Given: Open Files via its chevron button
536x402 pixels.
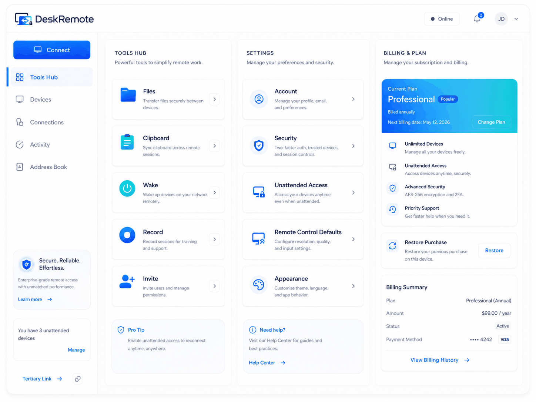Looking at the screenshot, I should click(x=215, y=99).
